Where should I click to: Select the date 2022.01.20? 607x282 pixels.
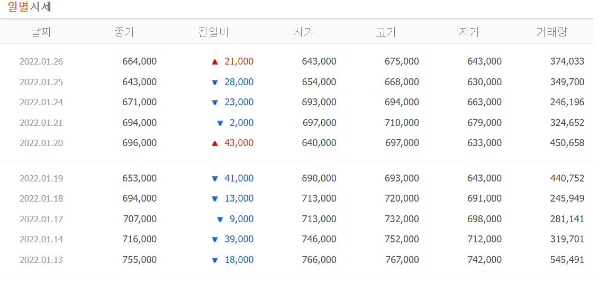click(x=41, y=143)
